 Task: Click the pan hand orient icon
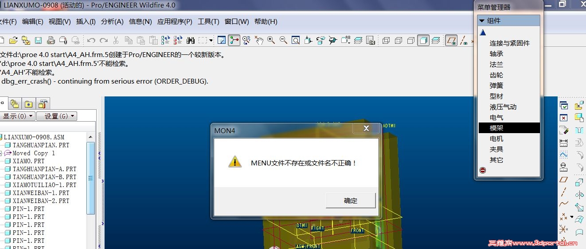pos(259,40)
